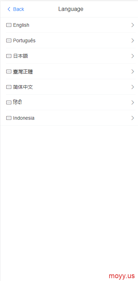Click the Language page title
Screen dimensions: 138x281
(71, 9)
